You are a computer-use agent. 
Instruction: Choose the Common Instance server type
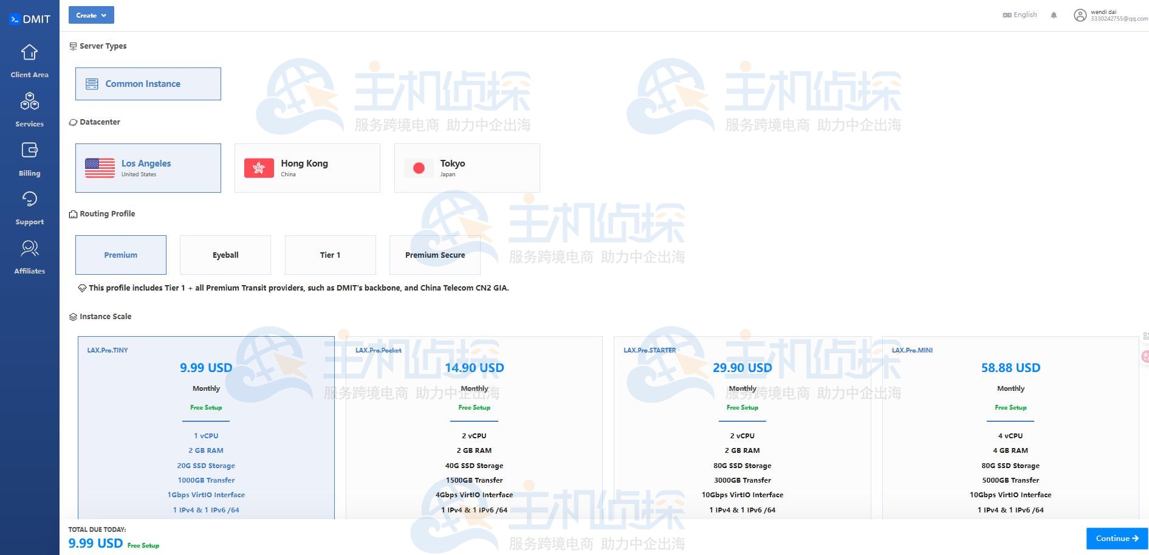tap(148, 84)
